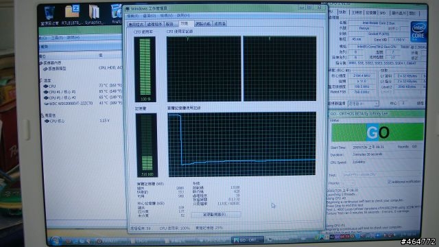Image resolution: width=439 pixels, height=247 pixels.
Task: Click the CPU usage 100% status bar entry
Action: [174, 228]
